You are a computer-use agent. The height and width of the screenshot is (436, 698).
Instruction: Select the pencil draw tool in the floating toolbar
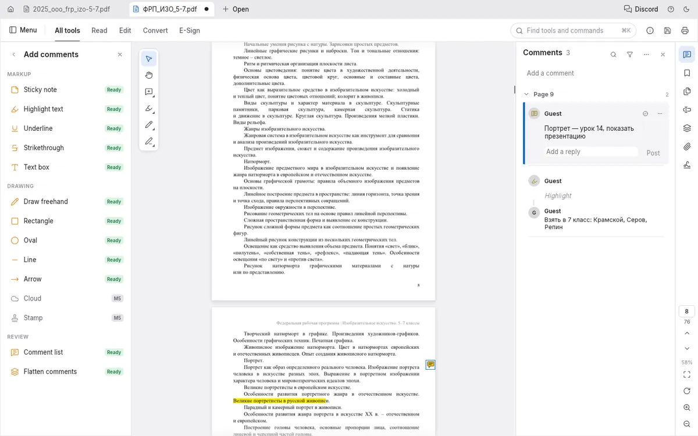pyautogui.click(x=149, y=125)
